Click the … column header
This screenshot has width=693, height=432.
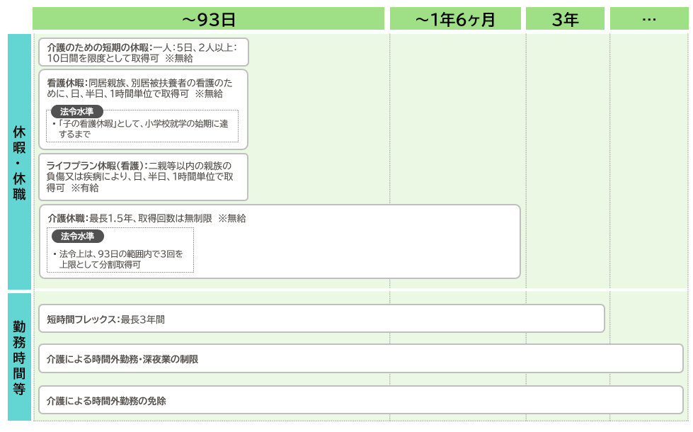[649, 19]
